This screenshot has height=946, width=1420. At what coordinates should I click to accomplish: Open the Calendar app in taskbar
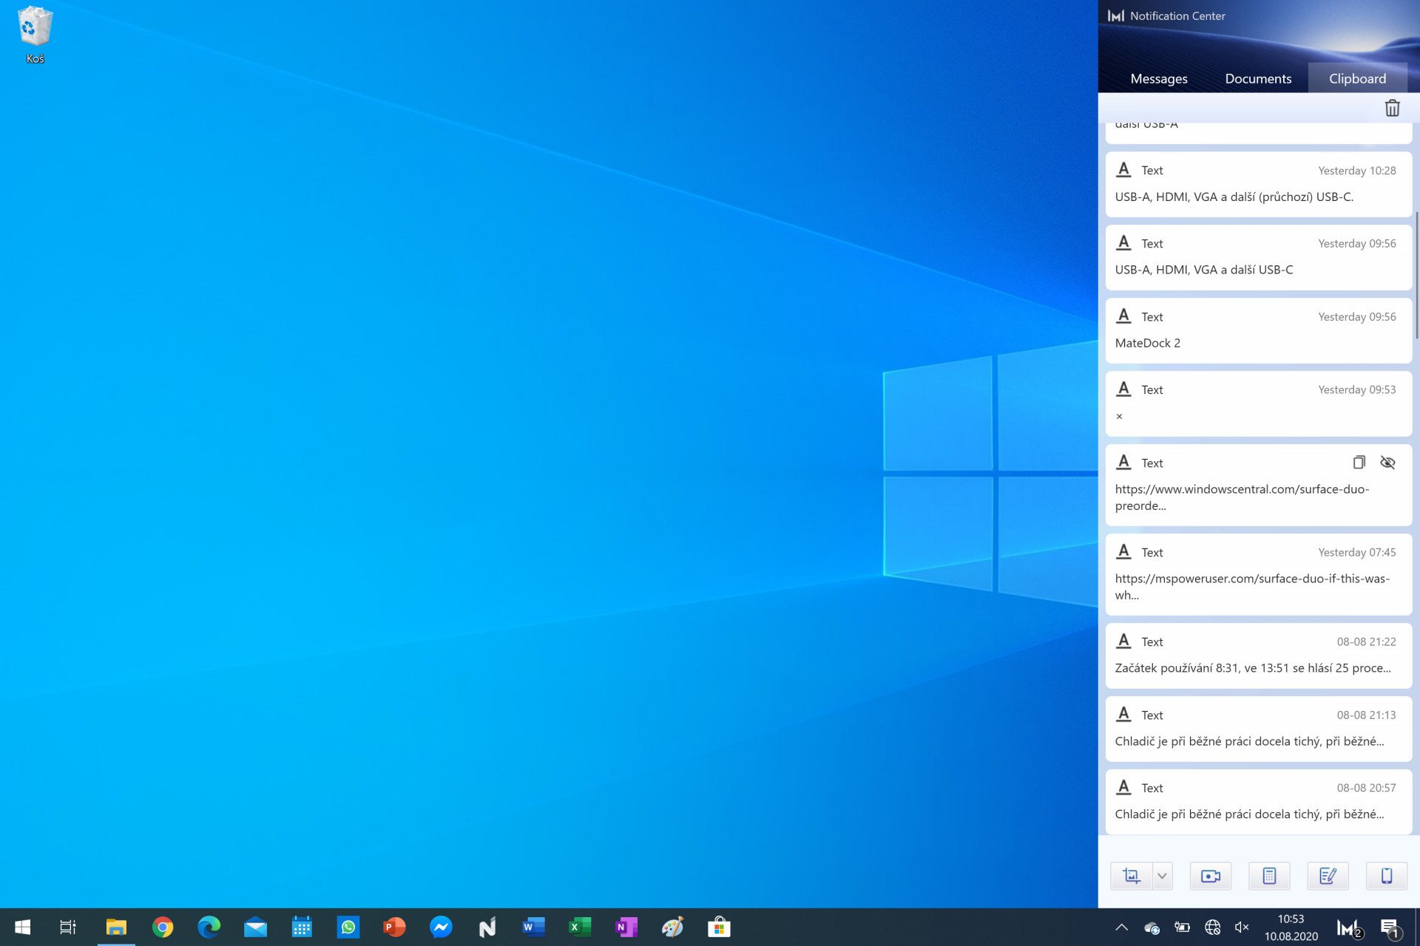302,927
